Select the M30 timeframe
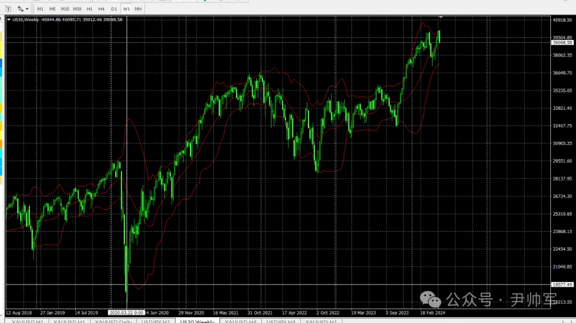This screenshot has width=576, height=323. 77,9
